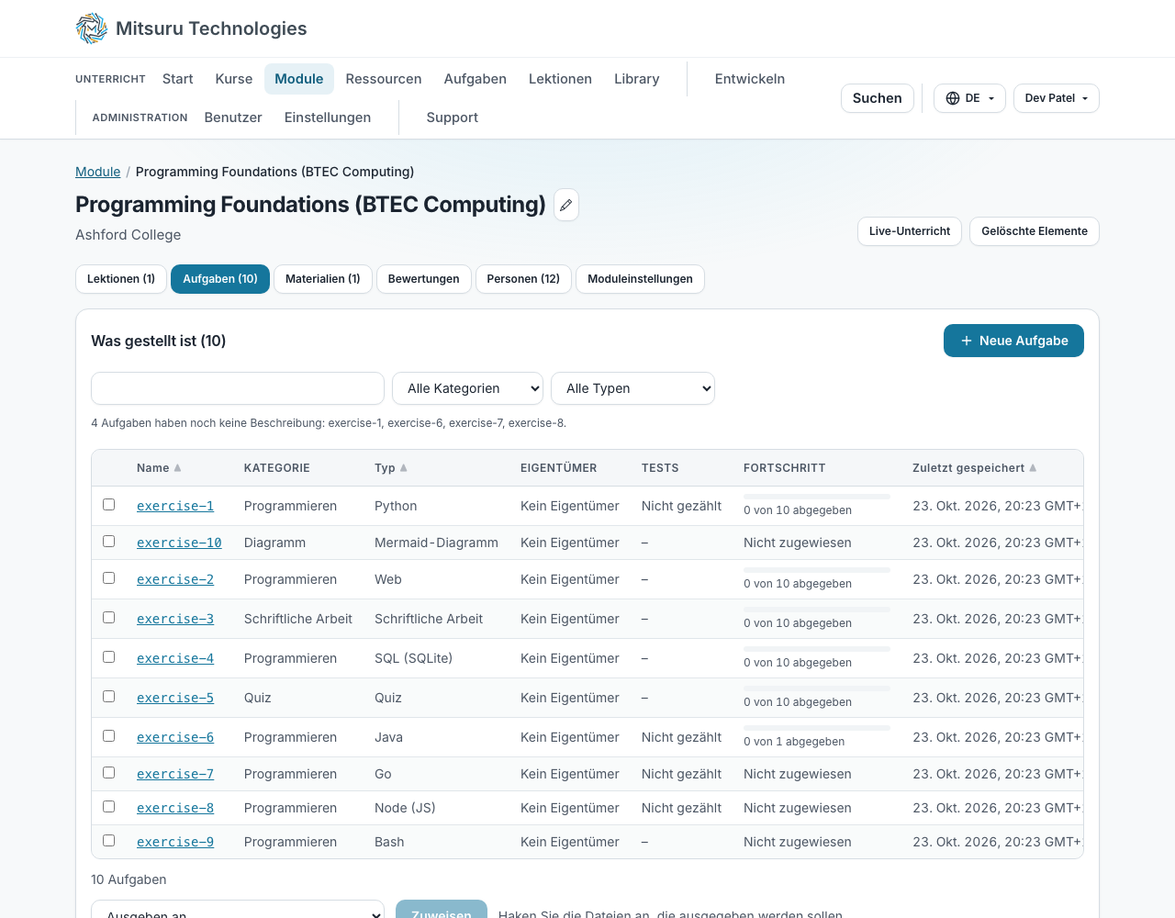Click the exercise-1 progress bar
The image size is (1175, 918).
817,497
